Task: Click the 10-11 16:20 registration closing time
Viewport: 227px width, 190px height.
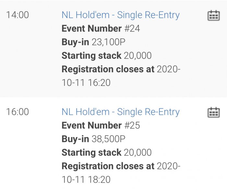Action: 86,83
